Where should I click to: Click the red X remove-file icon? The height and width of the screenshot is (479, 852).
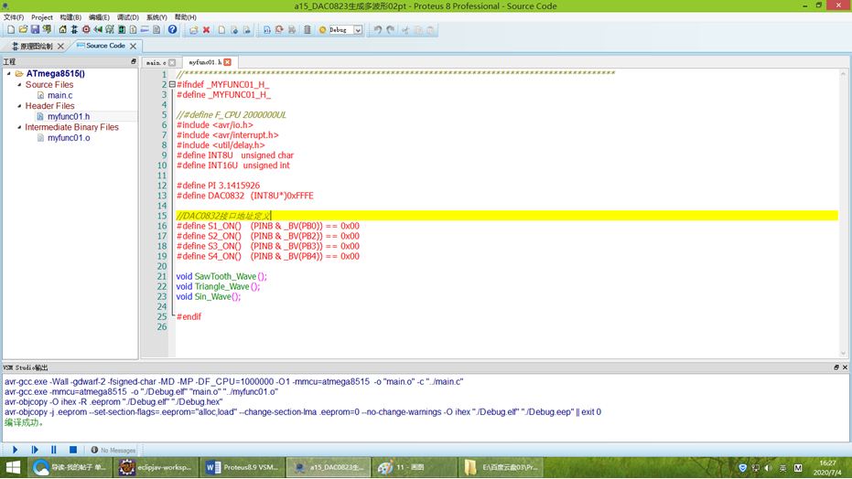pos(207,30)
